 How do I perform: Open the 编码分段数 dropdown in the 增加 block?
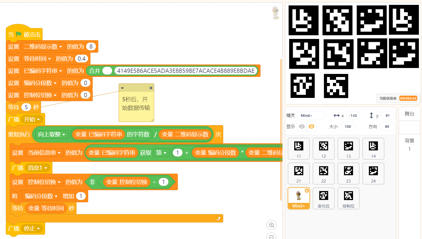coord(41,196)
